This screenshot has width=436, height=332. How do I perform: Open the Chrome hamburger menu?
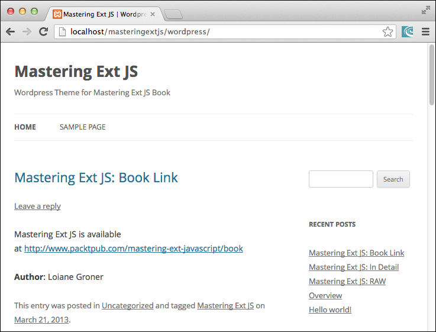click(x=425, y=32)
